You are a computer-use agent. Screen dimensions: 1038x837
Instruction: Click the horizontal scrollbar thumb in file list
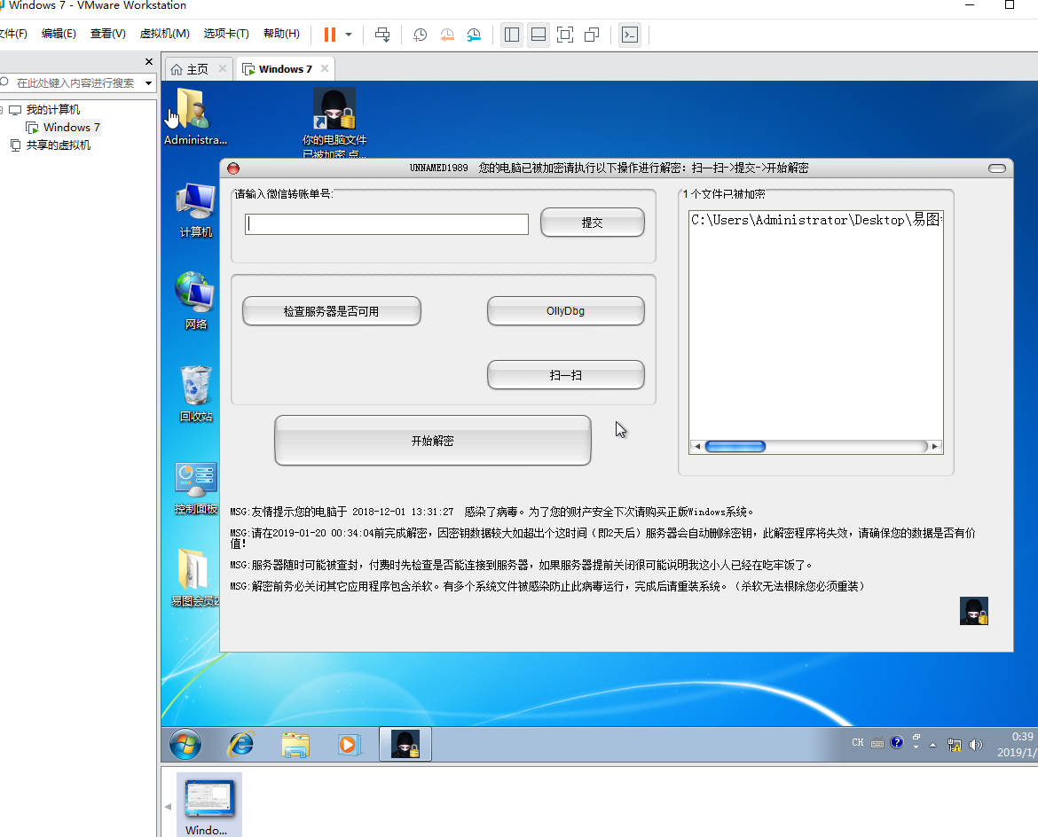coord(735,447)
